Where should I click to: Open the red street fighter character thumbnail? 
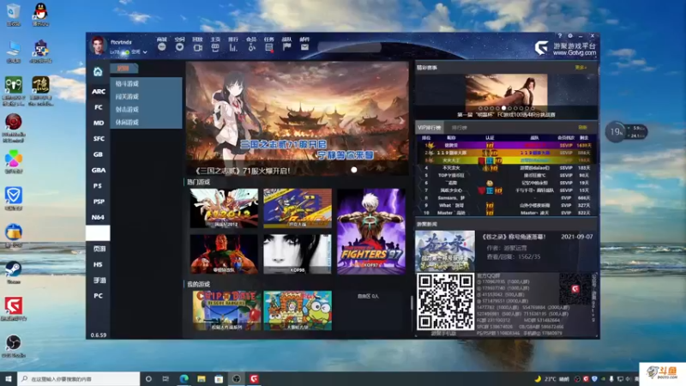[224, 254]
